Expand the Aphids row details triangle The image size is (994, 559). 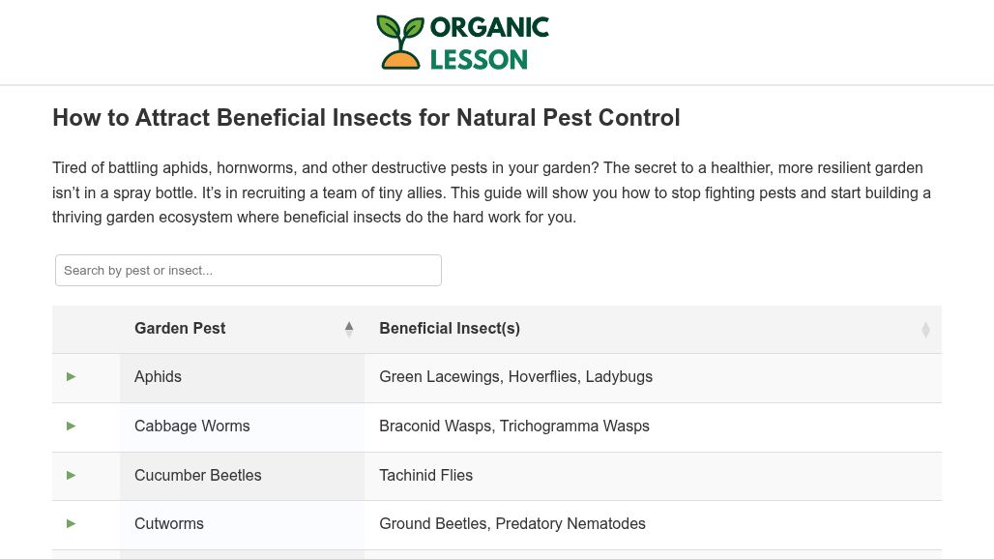[71, 377]
